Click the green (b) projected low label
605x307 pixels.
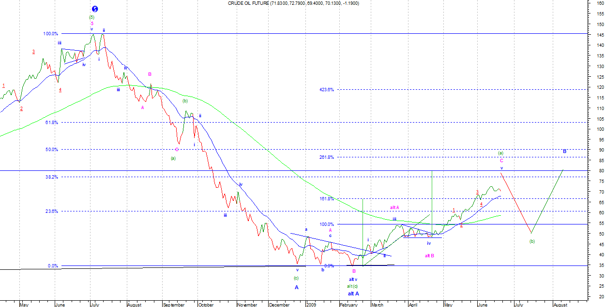tap(532, 241)
